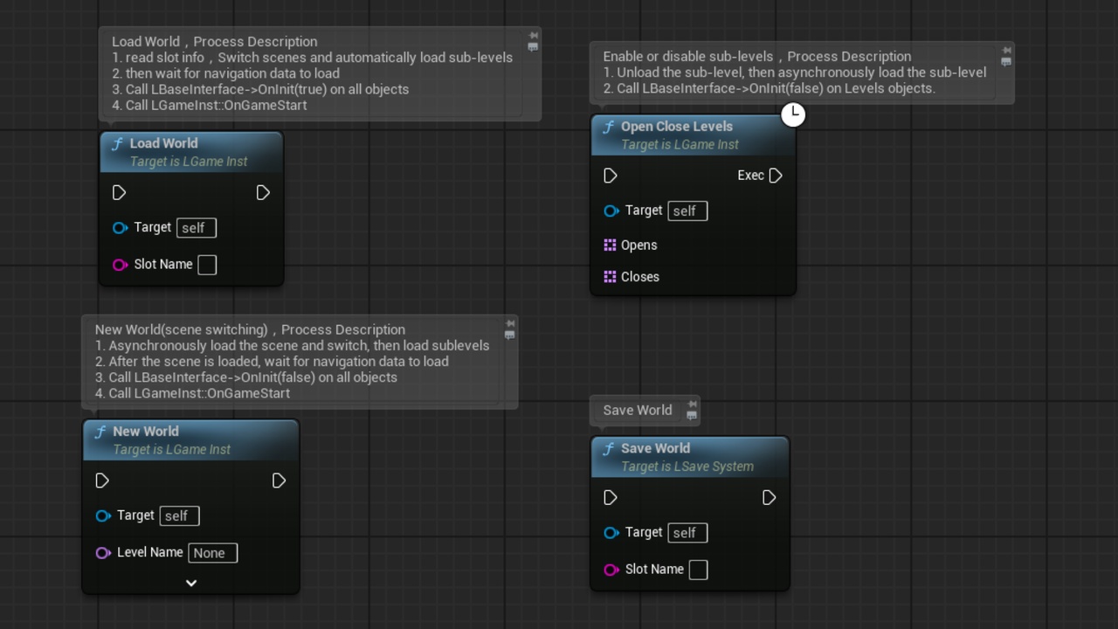Image resolution: width=1118 pixels, height=629 pixels.
Task: Click Save World output execution pin
Action: [769, 498]
